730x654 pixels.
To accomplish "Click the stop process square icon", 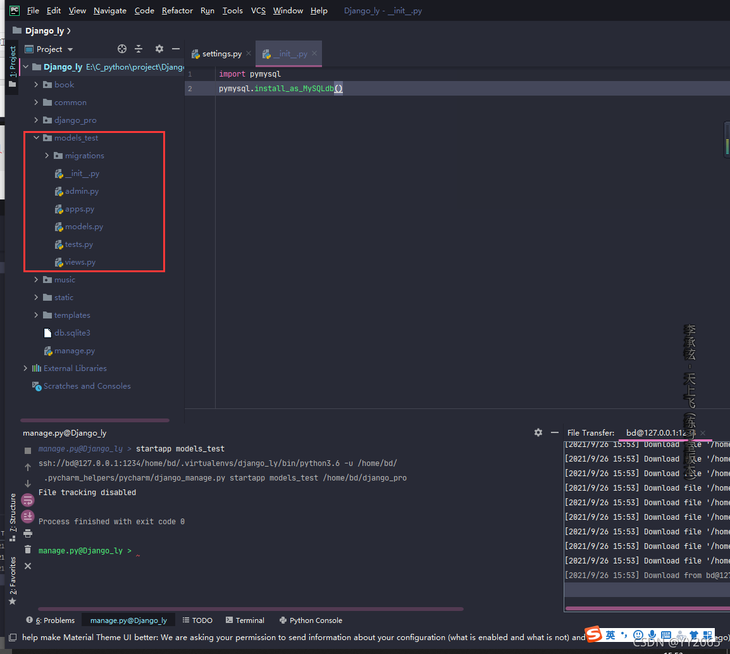I will (28, 450).
